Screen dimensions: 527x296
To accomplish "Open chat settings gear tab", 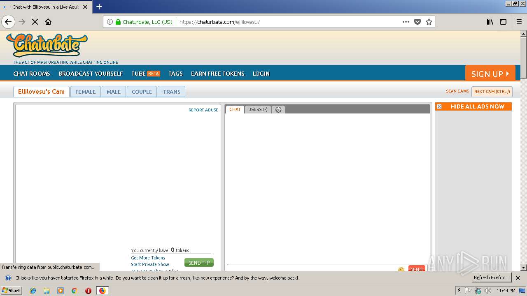I will 278,109.
